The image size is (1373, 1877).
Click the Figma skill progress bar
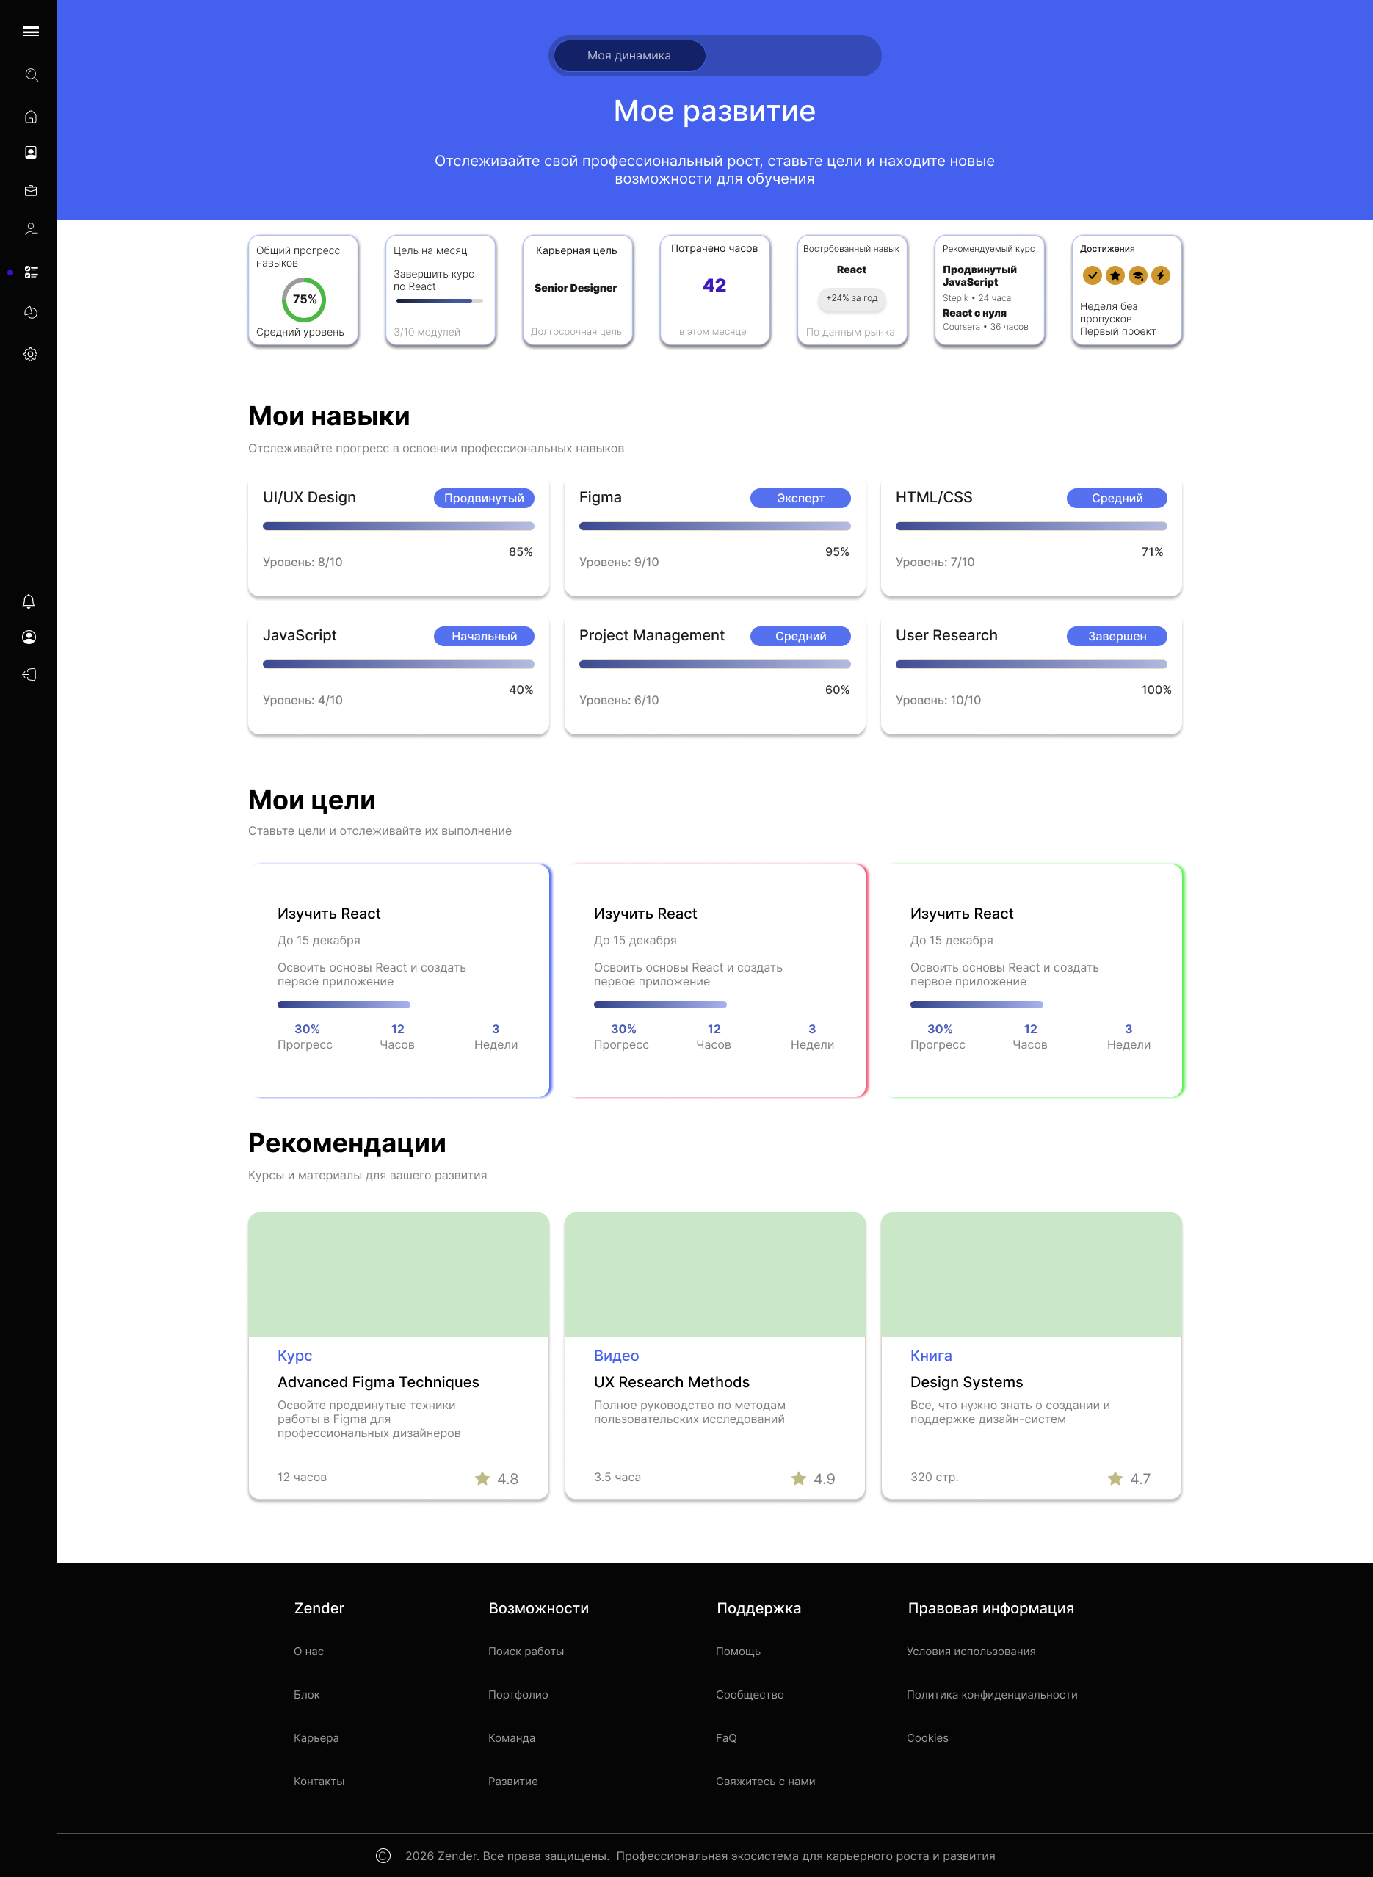[714, 527]
